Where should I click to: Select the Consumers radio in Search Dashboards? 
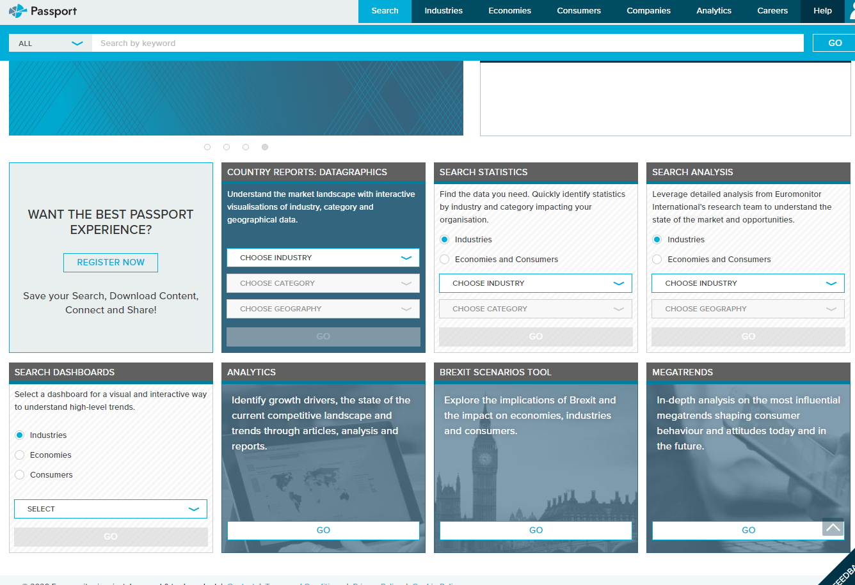click(x=20, y=475)
